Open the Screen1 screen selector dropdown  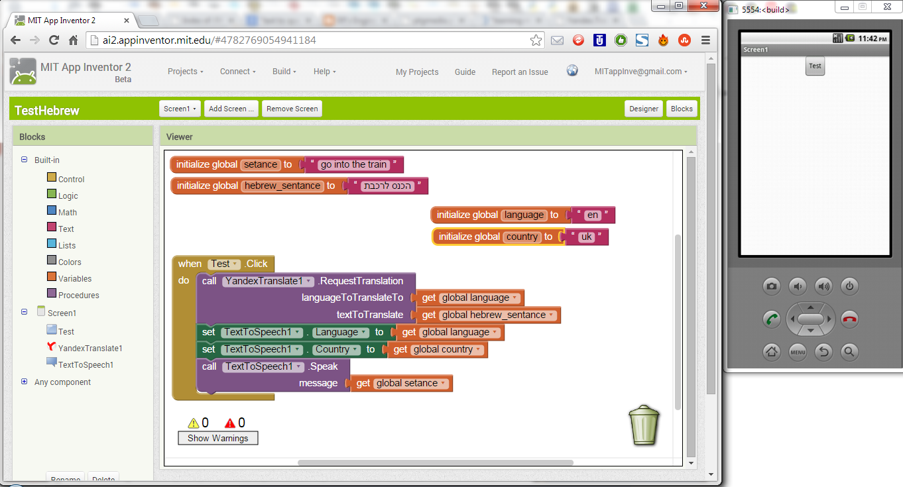[x=180, y=109]
